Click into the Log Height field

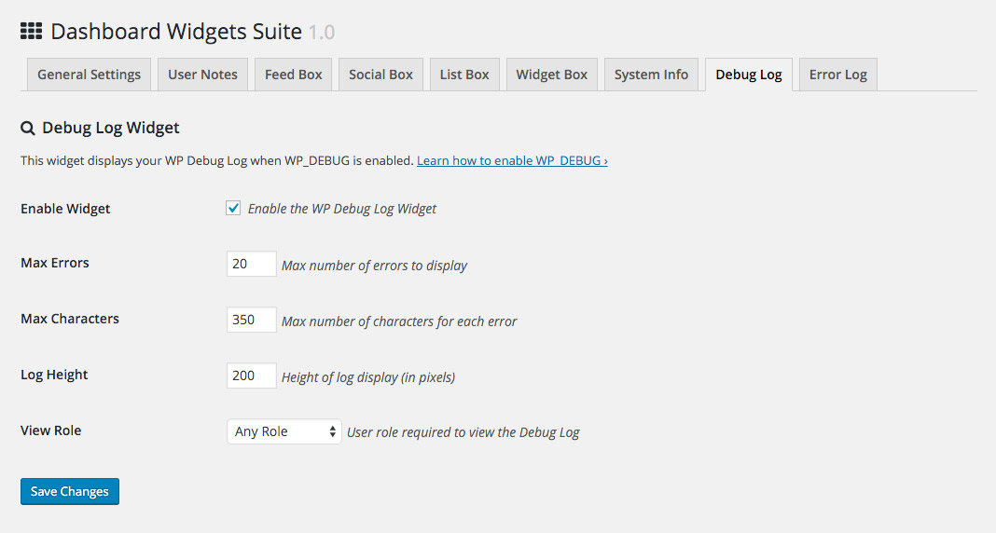252,376
